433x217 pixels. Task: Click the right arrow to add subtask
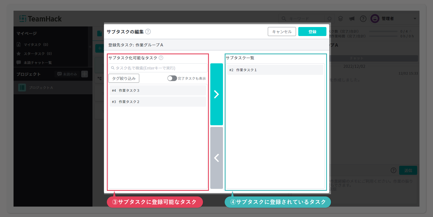tap(216, 94)
